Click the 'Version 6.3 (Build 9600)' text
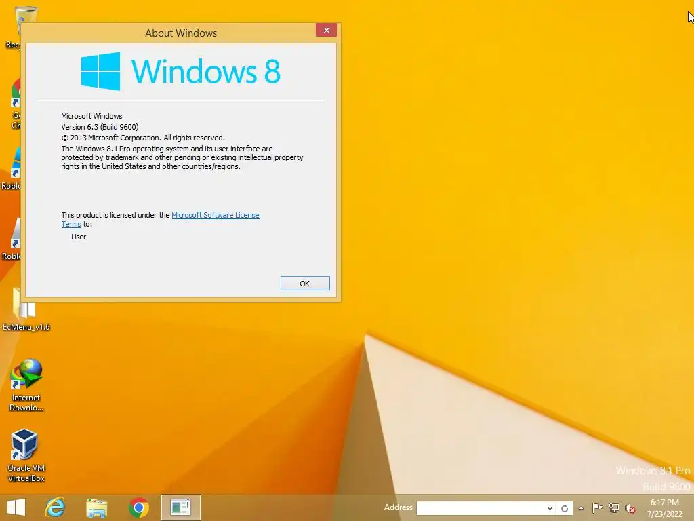 100,127
